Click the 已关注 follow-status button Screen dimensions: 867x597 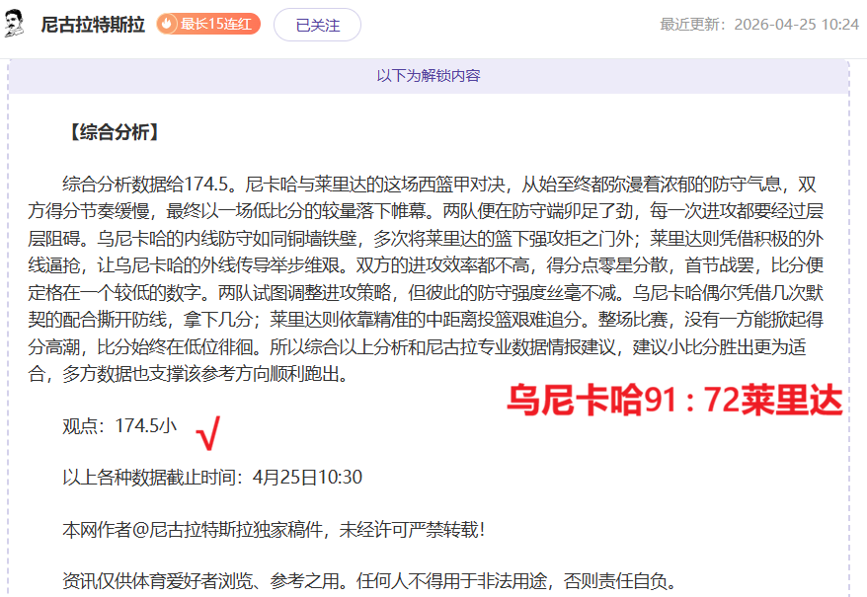(316, 23)
